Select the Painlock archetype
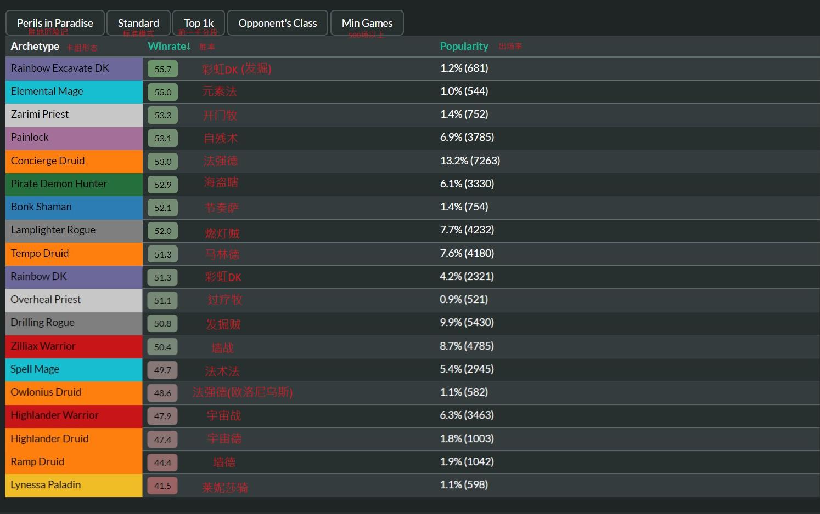Screen dimensions: 820x514 (x=74, y=138)
